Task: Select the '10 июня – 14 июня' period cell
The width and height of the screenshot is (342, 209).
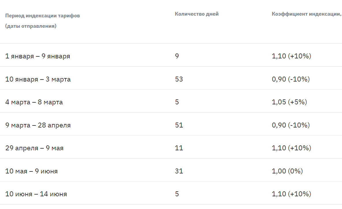Action: coord(36,194)
